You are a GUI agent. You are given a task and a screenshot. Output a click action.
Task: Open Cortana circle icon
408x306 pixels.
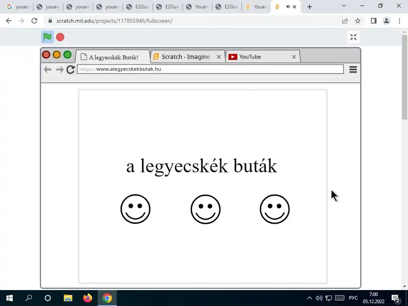click(x=48, y=298)
